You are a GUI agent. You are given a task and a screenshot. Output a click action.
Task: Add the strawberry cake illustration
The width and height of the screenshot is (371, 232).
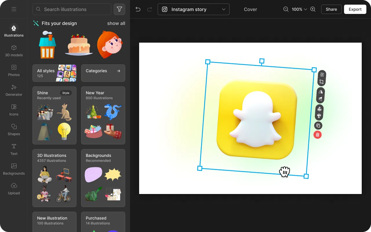point(79,45)
